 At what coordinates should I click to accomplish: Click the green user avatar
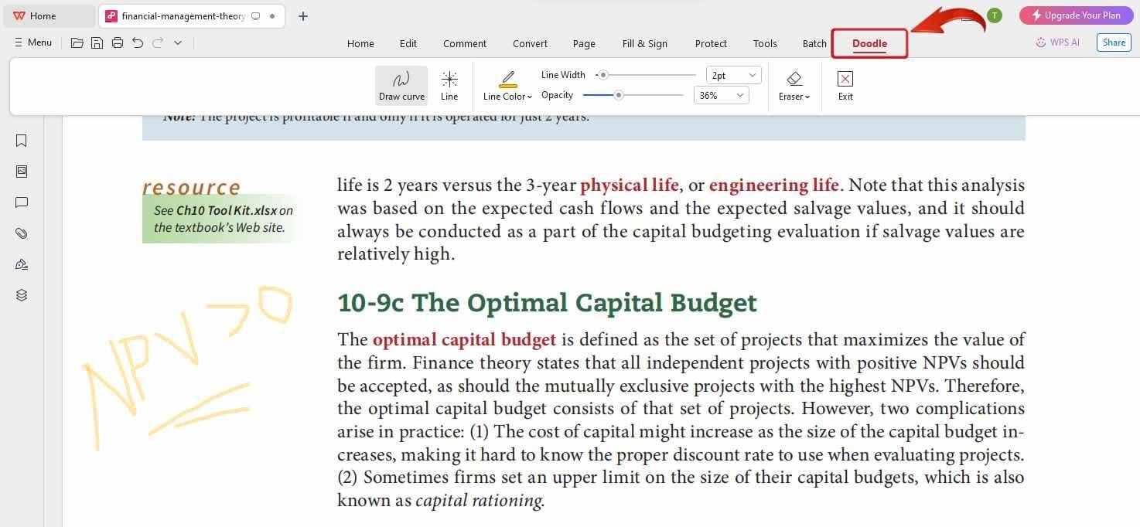[995, 15]
